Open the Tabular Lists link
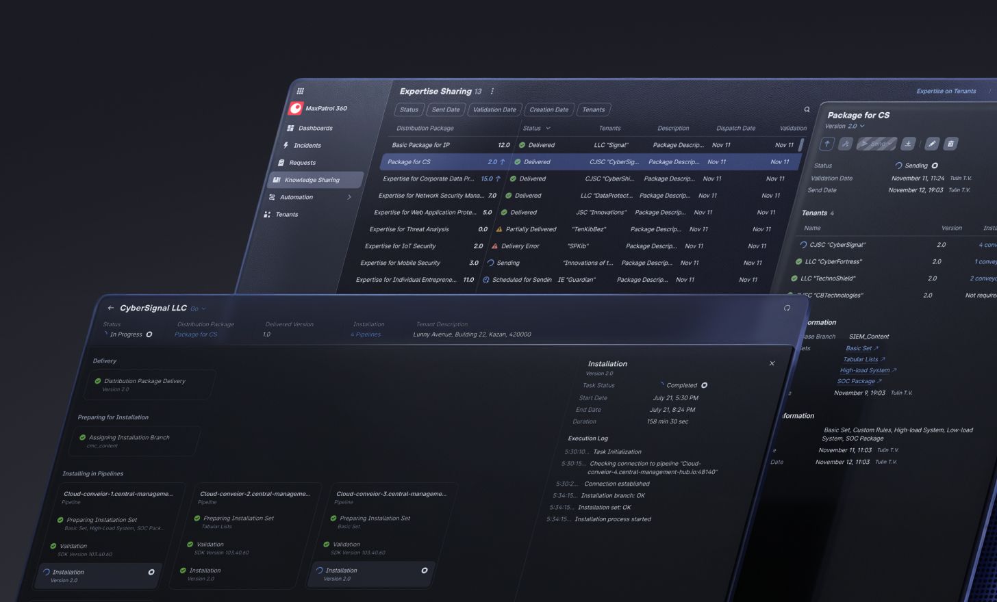 pyautogui.click(x=864, y=359)
